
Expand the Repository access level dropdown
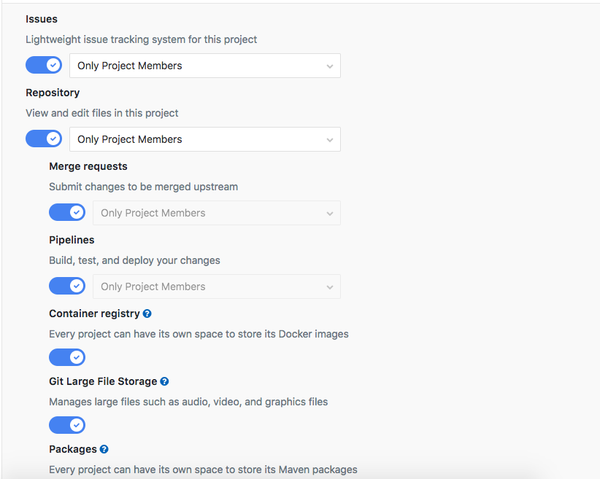[x=204, y=139]
